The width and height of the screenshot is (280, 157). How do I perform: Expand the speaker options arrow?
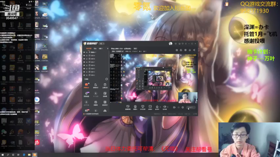tap(168, 107)
